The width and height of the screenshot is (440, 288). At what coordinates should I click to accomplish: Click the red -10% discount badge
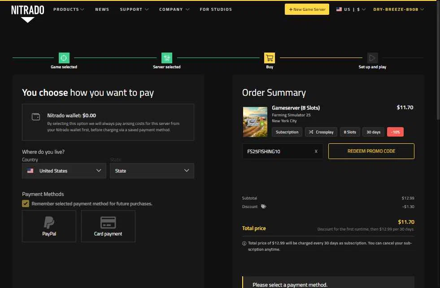click(x=395, y=132)
